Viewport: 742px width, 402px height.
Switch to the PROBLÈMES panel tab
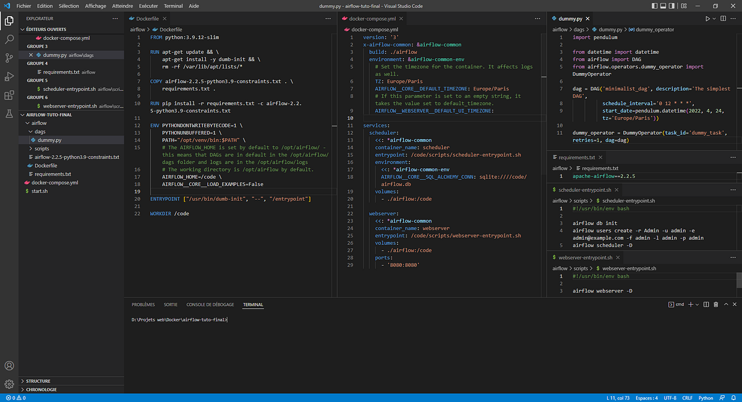coord(143,304)
